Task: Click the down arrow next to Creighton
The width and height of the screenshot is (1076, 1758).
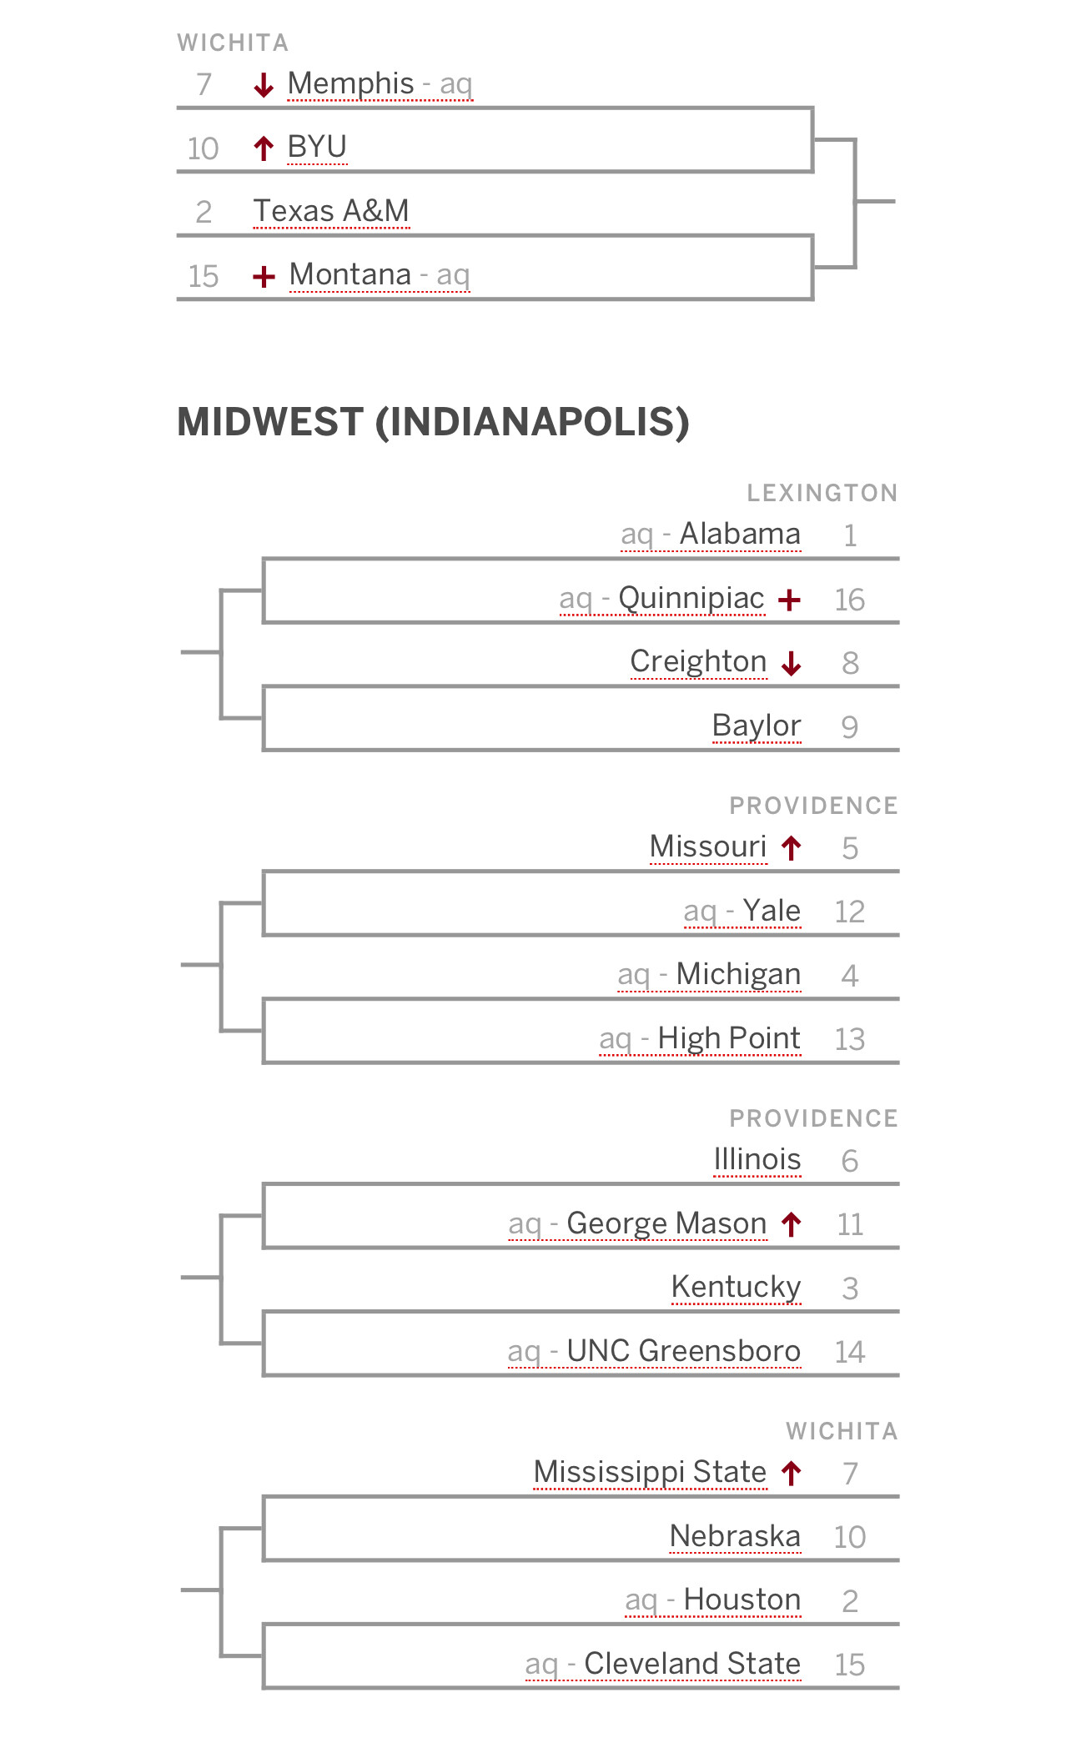Action: (792, 664)
